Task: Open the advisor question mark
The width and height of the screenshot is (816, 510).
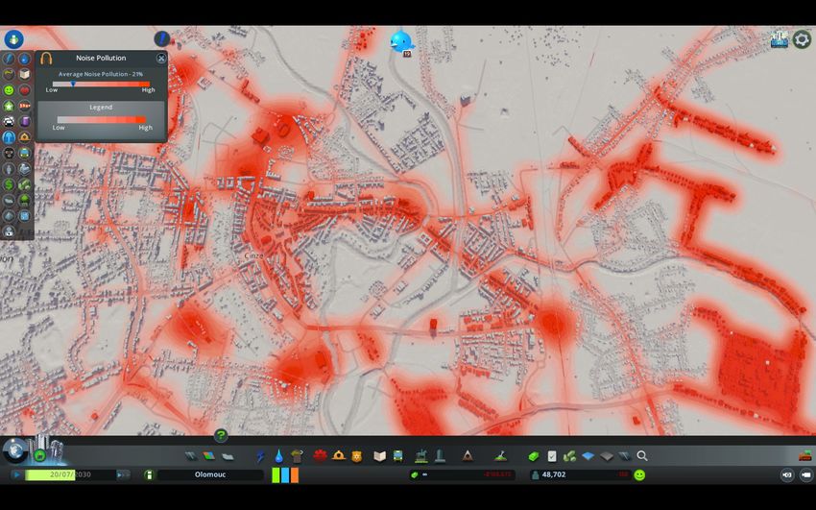Action: (221, 435)
